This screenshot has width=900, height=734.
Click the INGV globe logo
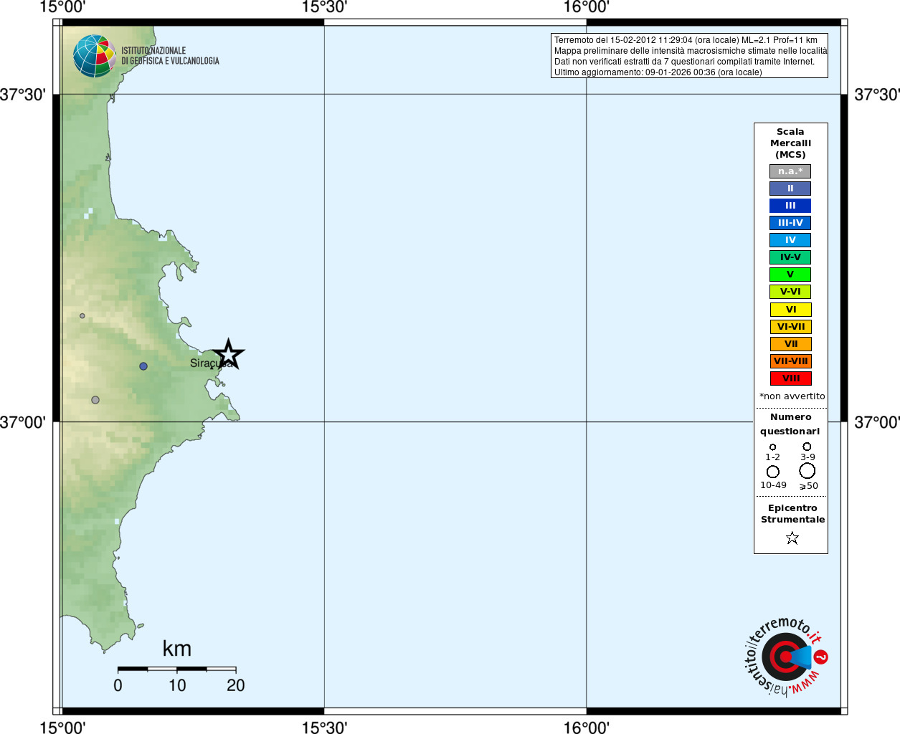click(x=94, y=56)
